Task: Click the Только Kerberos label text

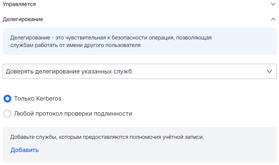Action: pos(38,98)
